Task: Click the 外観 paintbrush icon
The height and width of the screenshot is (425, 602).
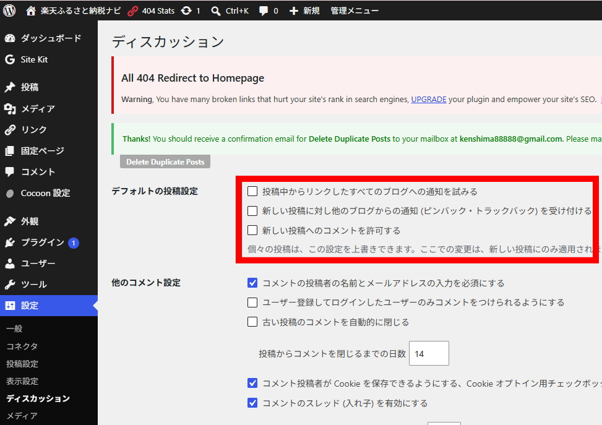Action: tap(10, 221)
